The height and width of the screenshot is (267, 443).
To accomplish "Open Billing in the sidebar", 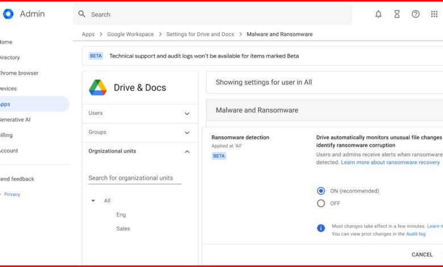I will pyautogui.click(x=6, y=135).
